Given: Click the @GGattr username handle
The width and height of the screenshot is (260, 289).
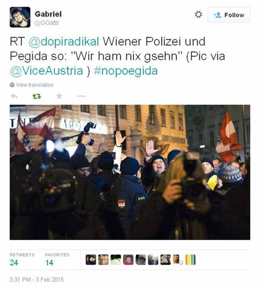Looking at the screenshot, I should point(47,23).
